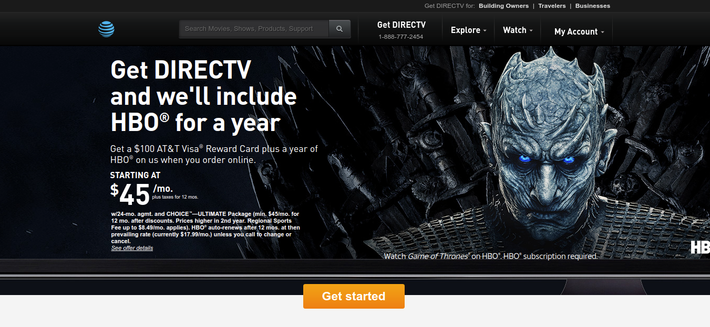Click the headline Get DIRECTV and we'll include HBO
Viewport: 710px width, 327px height.
tap(203, 96)
